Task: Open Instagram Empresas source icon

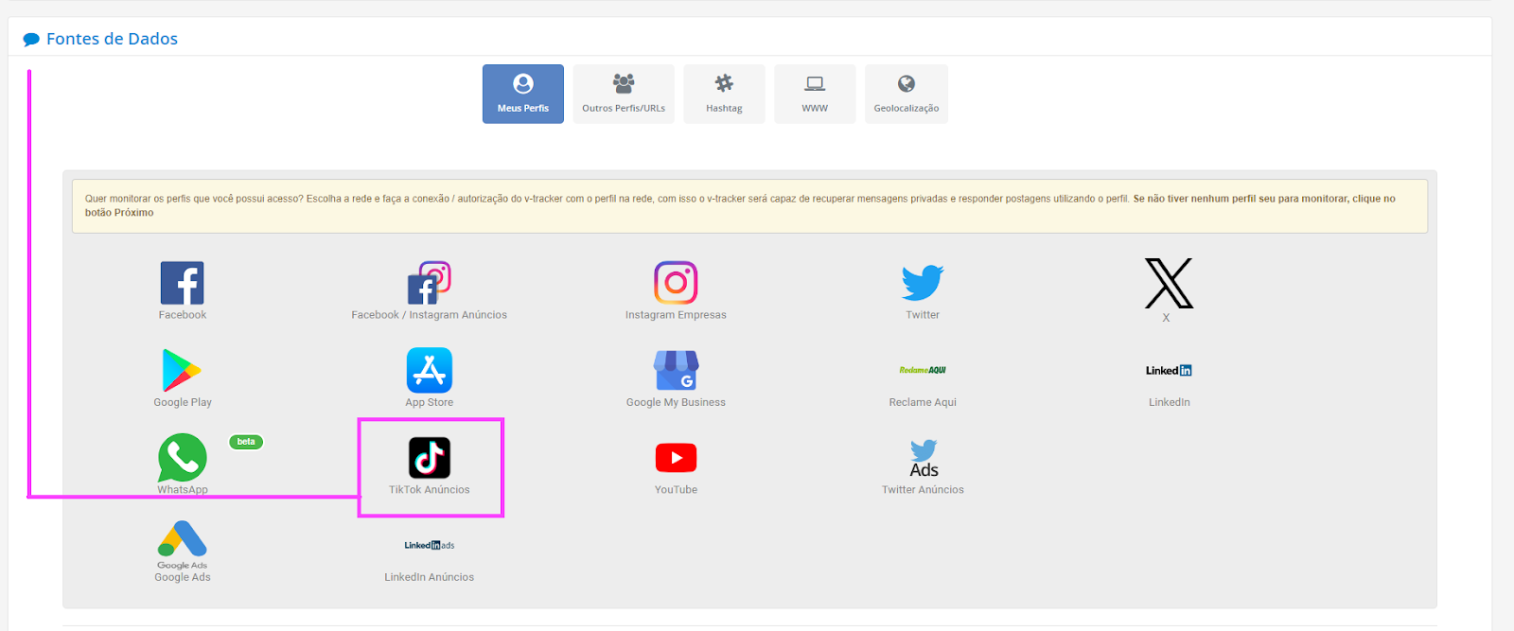Action: pos(676,283)
